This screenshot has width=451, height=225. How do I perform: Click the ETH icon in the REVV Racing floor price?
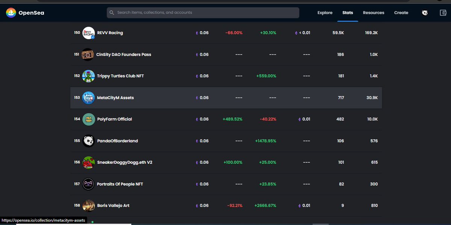pos(296,33)
